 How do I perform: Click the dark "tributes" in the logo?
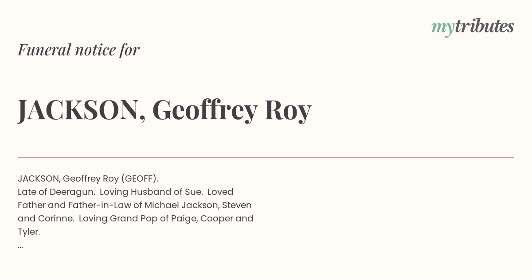click(x=485, y=26)
